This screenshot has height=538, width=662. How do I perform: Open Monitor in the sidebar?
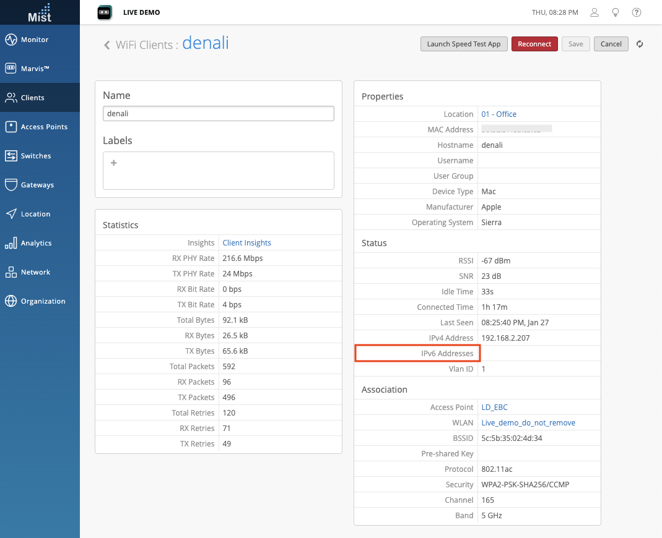(35, 40)
